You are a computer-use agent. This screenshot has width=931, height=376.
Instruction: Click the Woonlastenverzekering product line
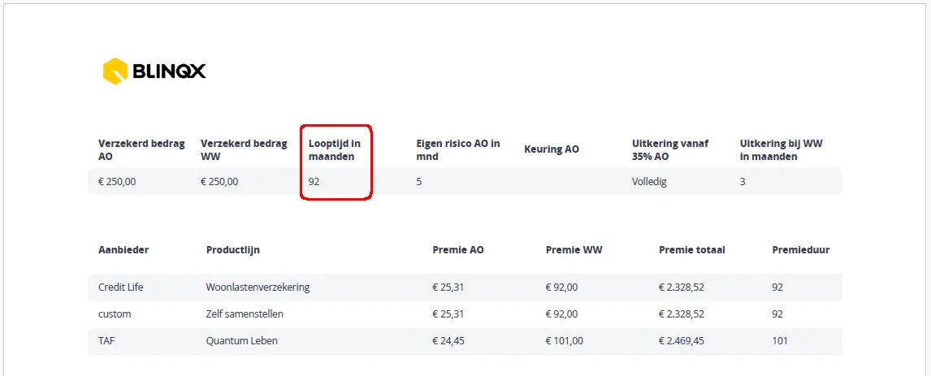tap(258, 287)
